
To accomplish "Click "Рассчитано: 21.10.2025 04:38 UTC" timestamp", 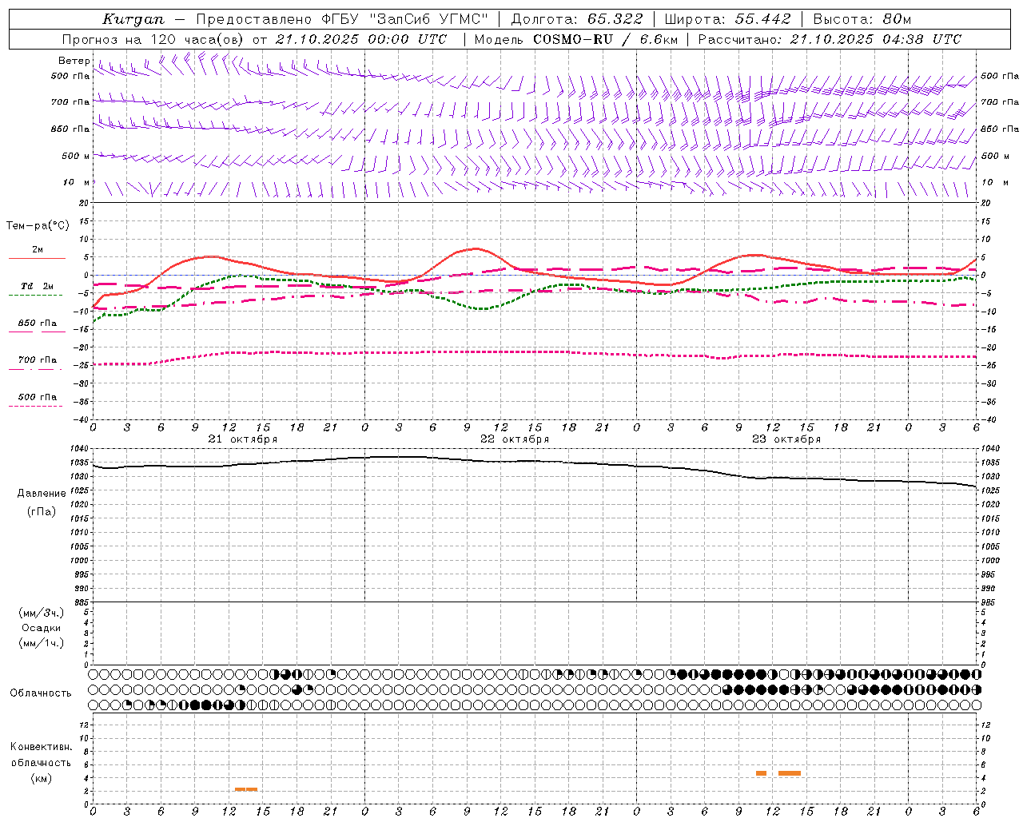I will (830, 39).
